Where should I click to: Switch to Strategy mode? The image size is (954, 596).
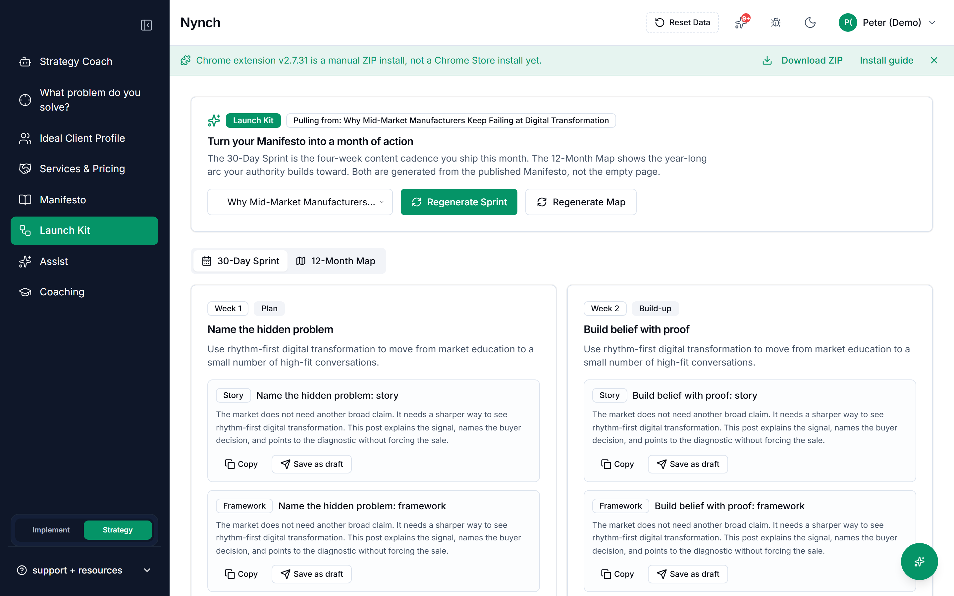[x=118, y=530]
